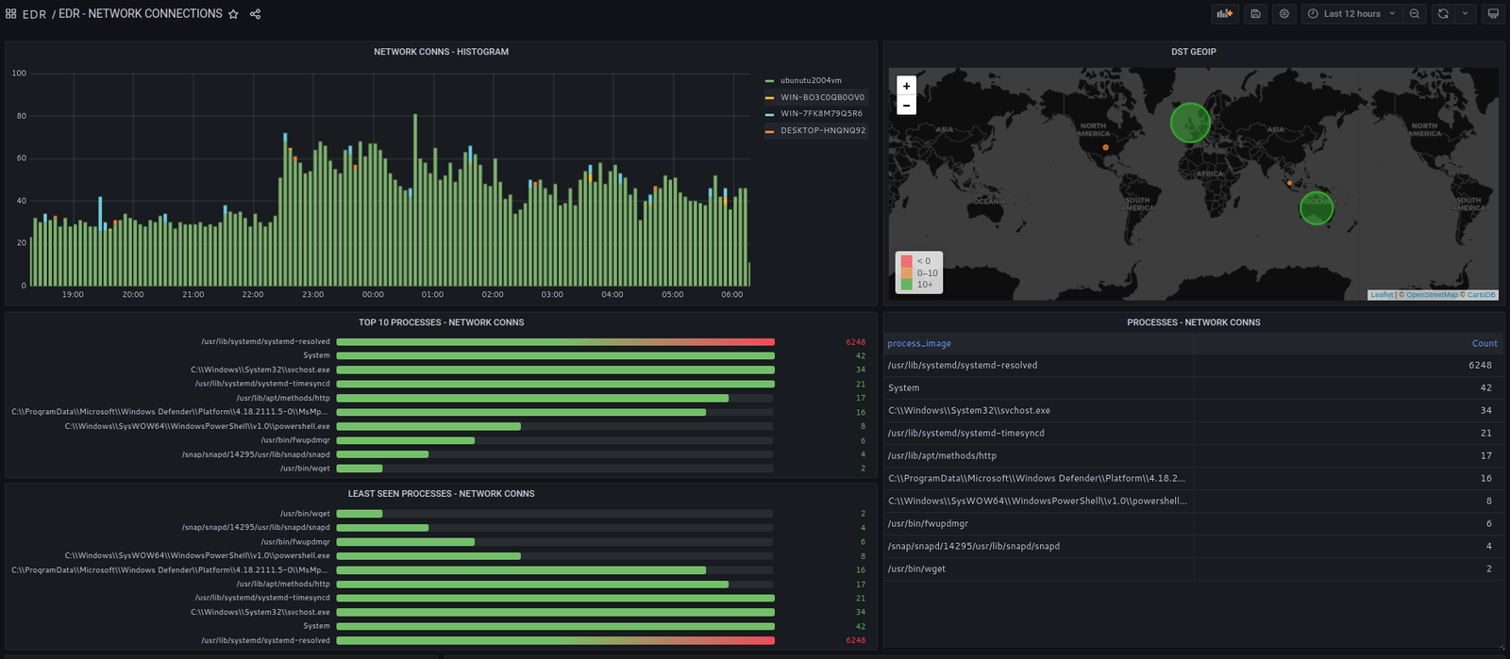Click the time range zoom out icon
The width and height of the screenshot is (1510, 659).
(x=1414, y=14)
